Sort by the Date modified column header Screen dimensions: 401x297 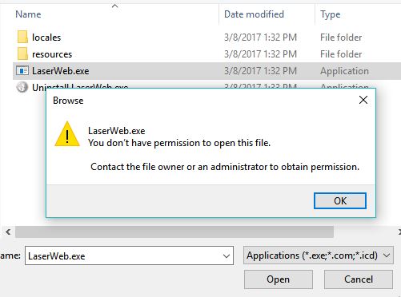254,14
